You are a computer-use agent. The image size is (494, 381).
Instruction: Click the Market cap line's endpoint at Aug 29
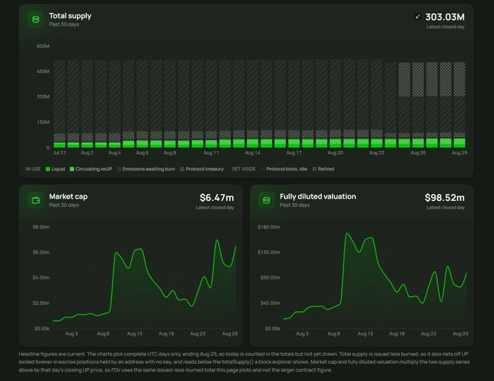coord(235,247)
